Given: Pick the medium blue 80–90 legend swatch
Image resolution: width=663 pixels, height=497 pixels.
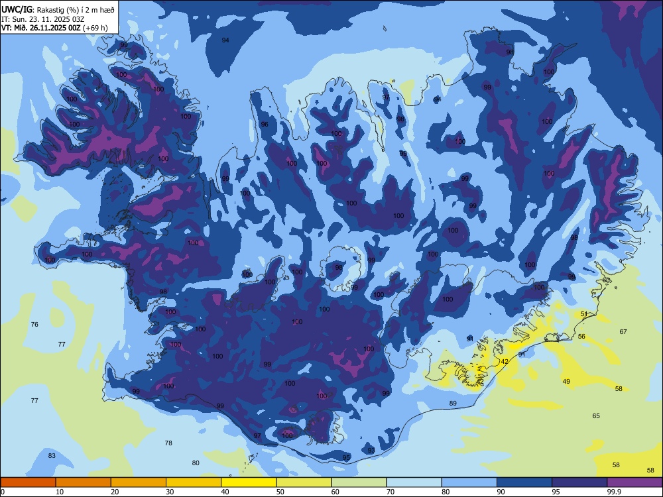Looking at the screenshot, I should (469, 482).
